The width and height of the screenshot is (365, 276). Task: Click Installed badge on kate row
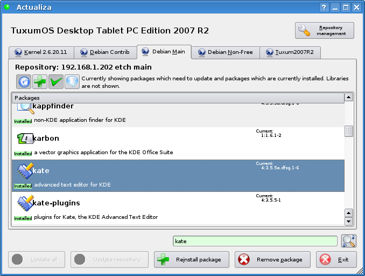[x=23, y=186]
